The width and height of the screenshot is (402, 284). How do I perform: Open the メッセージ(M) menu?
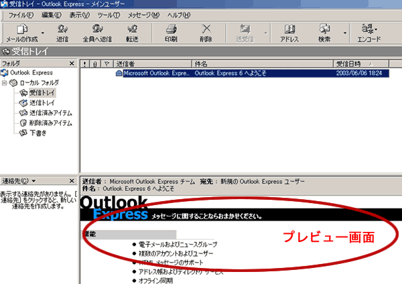click(143, 15)
